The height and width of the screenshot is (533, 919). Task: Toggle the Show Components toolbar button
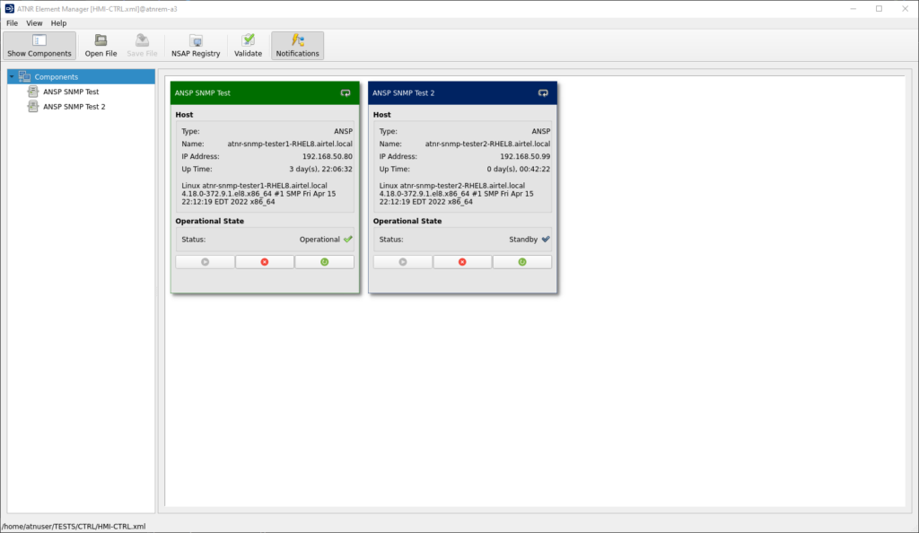39,46
